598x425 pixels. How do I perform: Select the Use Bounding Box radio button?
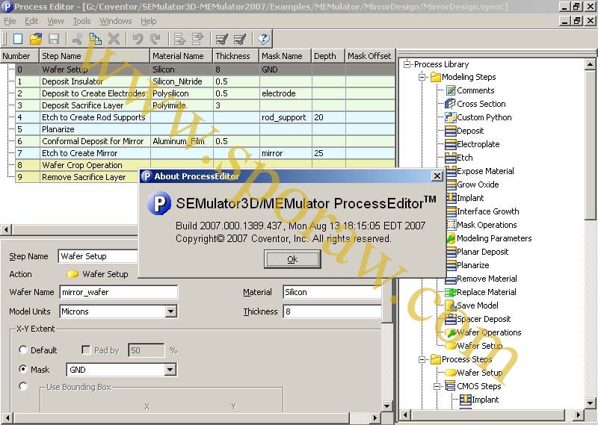click(x=23, y=386)
